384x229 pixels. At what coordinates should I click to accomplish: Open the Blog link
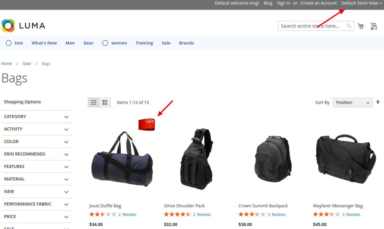[x=268, y=3]
